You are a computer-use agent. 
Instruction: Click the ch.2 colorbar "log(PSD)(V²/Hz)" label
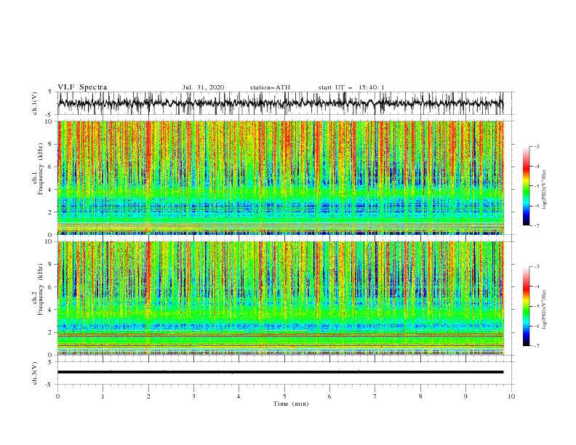(x=545, y=309)
